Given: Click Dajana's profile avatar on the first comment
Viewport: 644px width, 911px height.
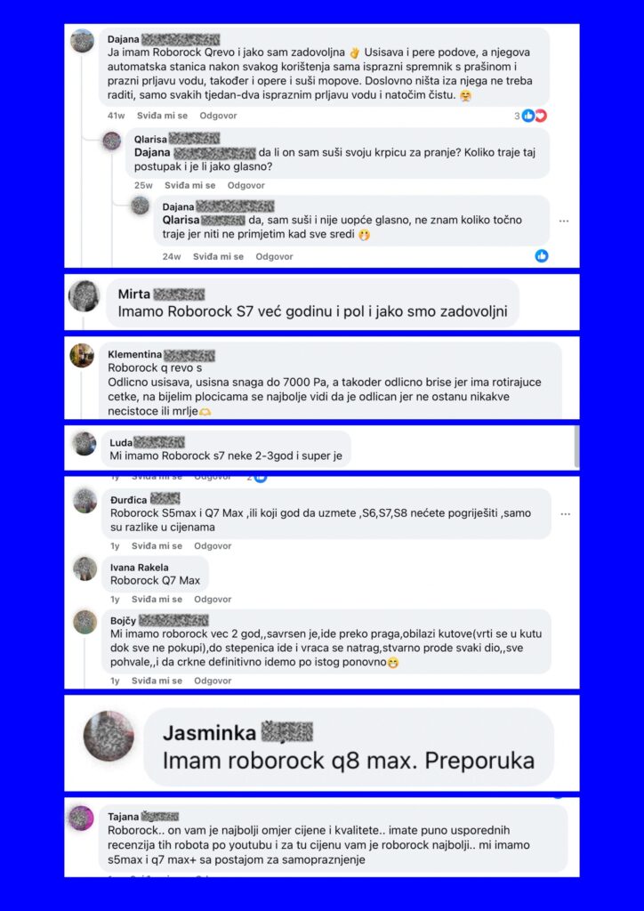Looking at the screenshot, I should (83, 41).
